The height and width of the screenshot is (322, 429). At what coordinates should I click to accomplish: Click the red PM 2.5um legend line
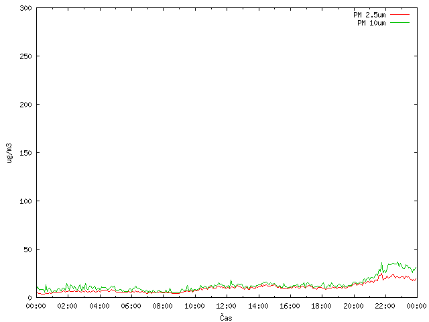pyautogui.click(x=400, y=14)
